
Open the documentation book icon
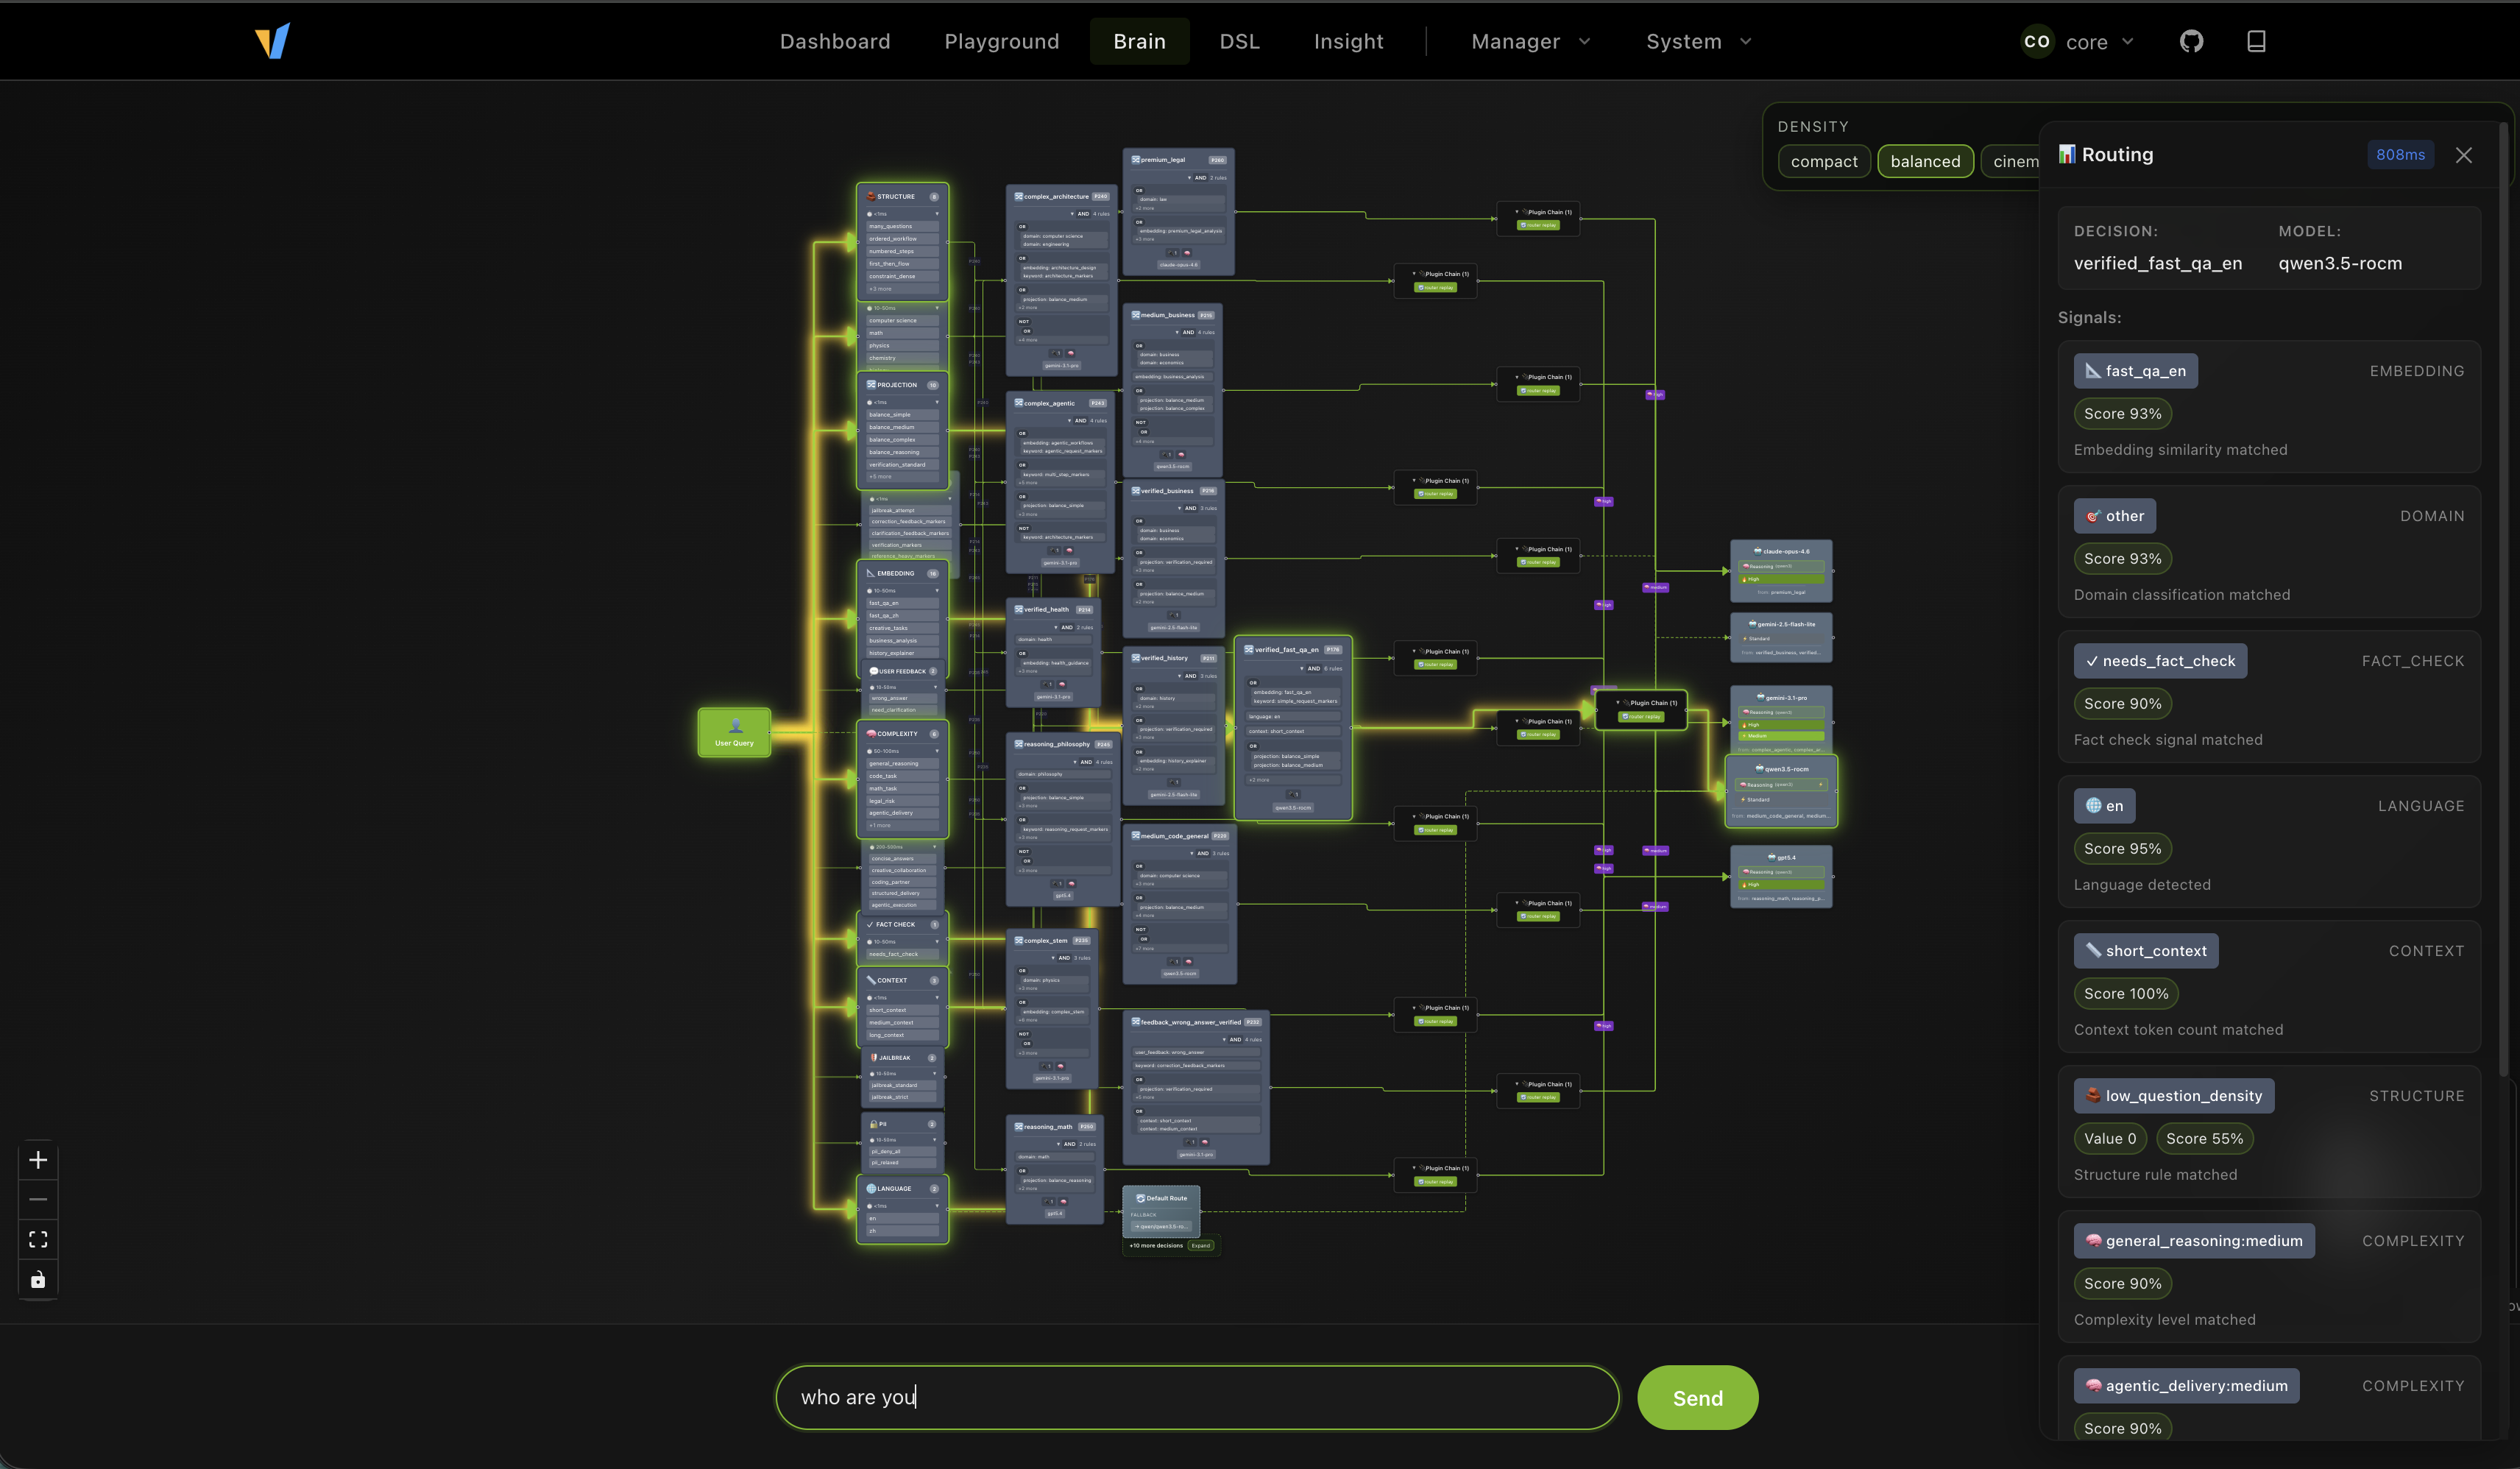(2256, 41)
